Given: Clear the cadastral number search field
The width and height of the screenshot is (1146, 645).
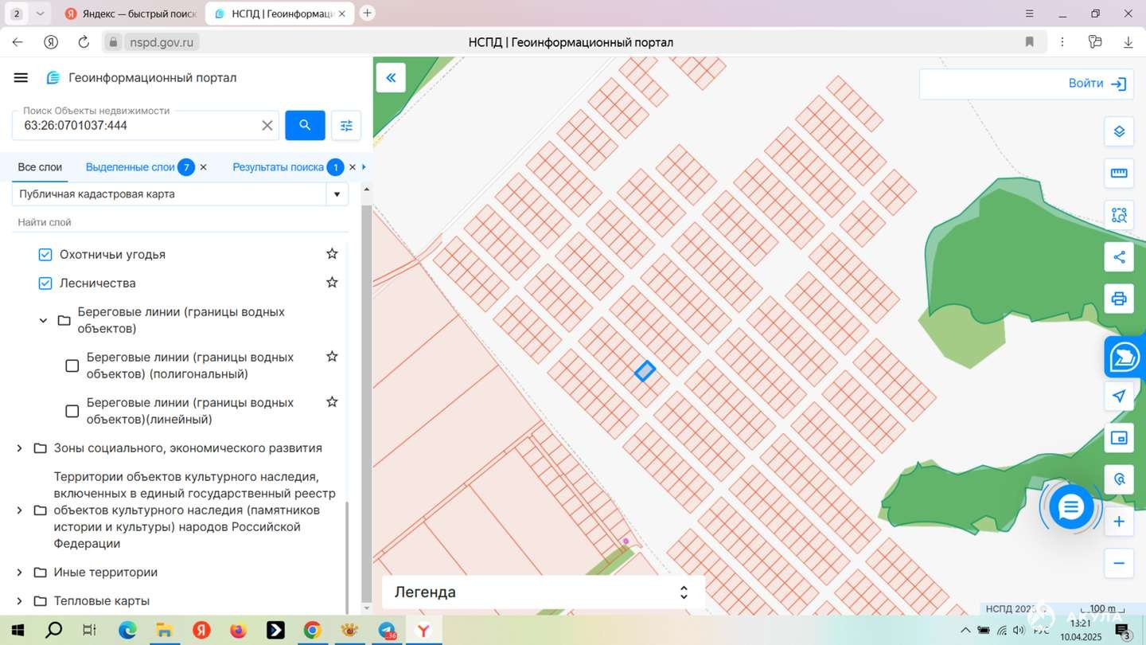Looking at the screenshot, I should 267,126.
